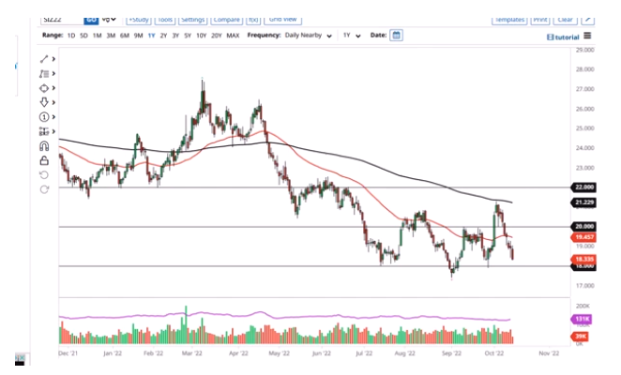
Task: Open the +Study menu
Action: [139, 20]
